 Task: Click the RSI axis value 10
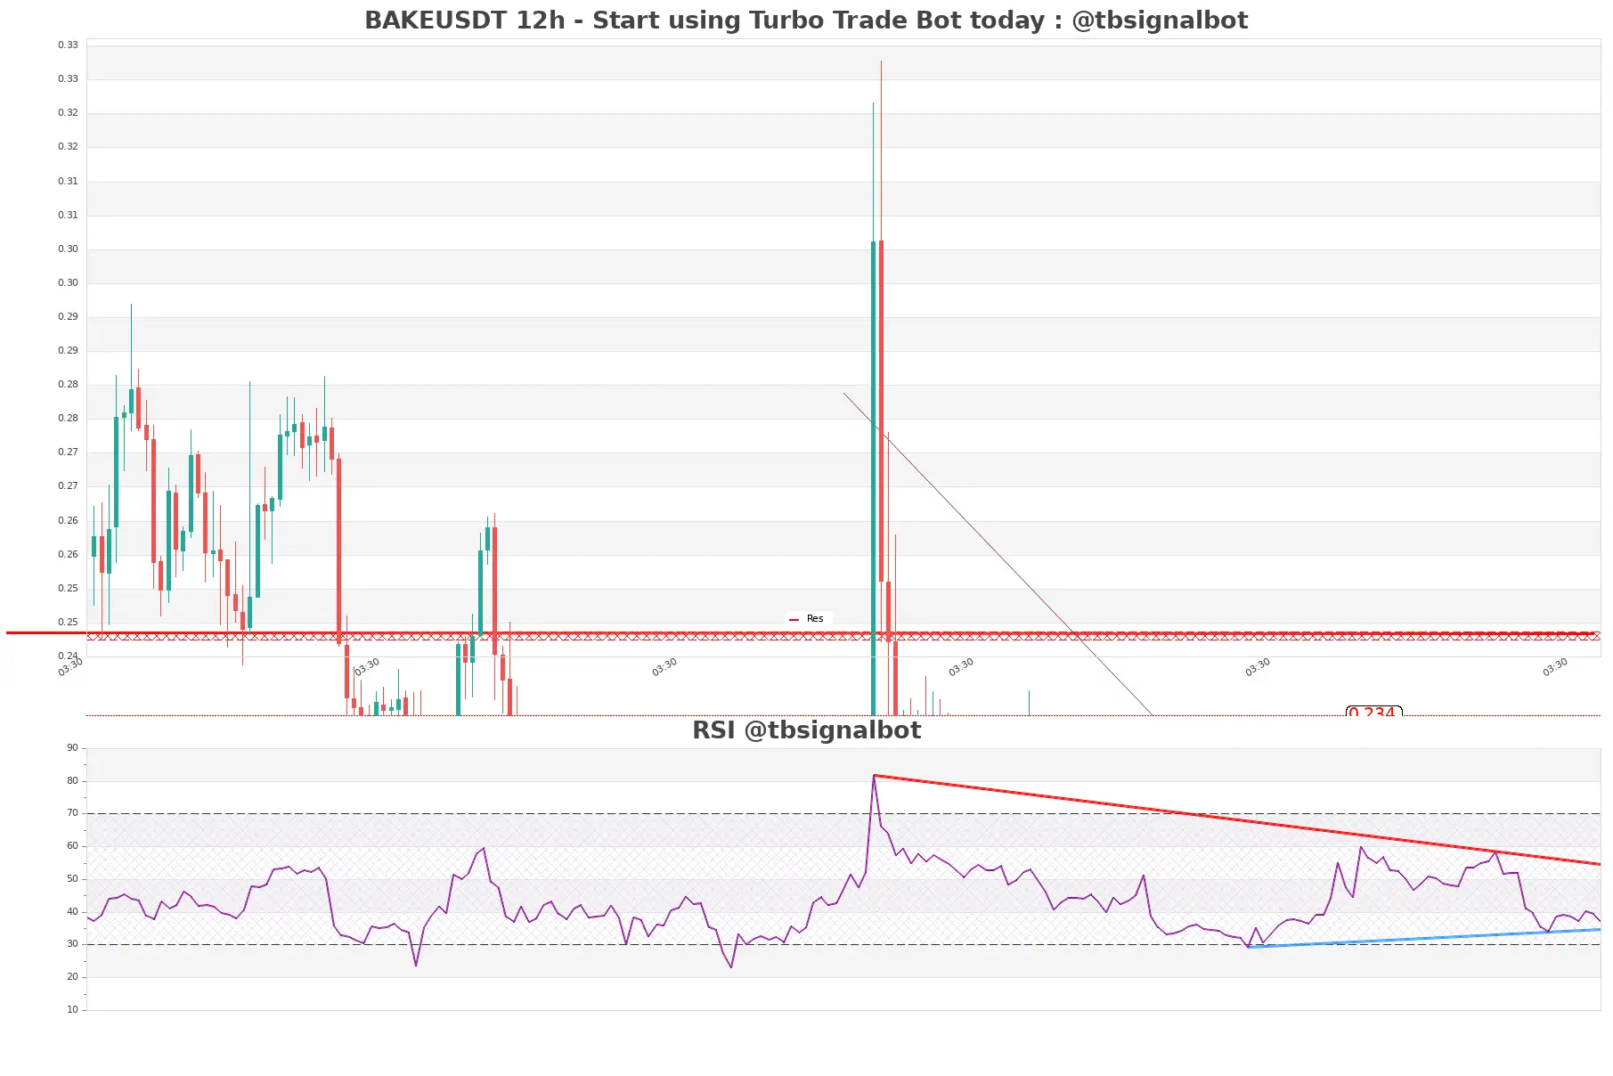click(x=72, y=1010)
